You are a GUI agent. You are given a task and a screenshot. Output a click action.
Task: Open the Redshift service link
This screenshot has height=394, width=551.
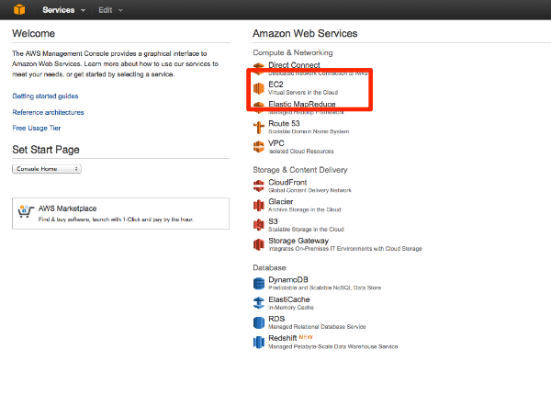pyautogui.click(x=283, y=338)
